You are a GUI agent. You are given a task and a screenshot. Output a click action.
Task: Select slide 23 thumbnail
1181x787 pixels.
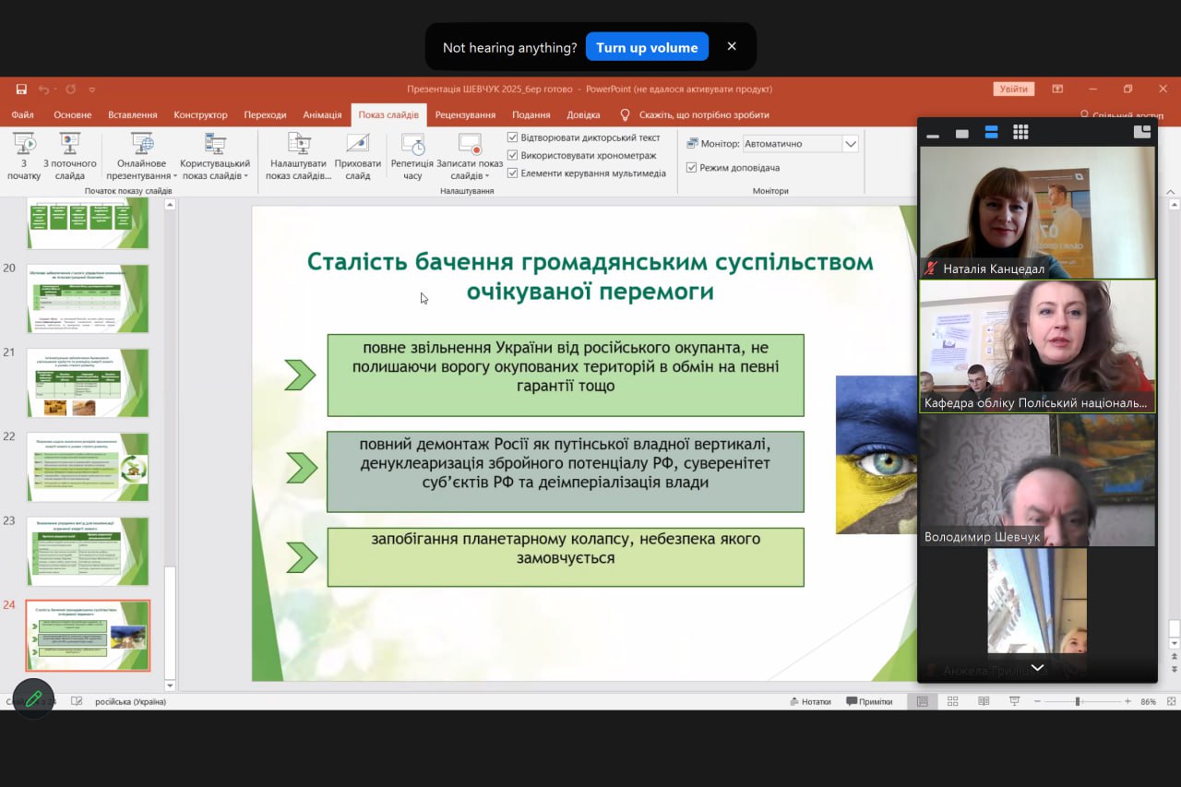tap(88, 551)
